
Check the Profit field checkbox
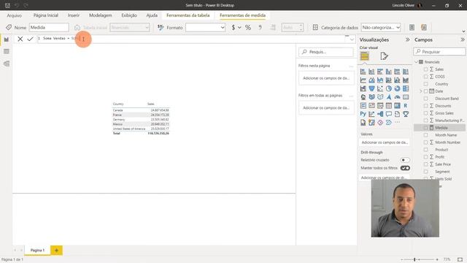(x=425, y=157)
